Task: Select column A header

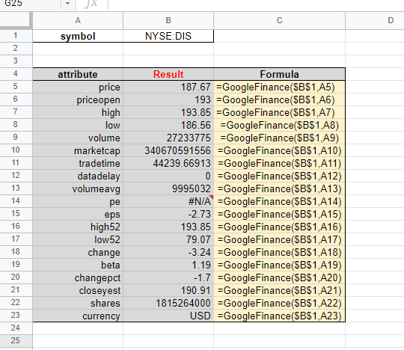Action: click(x=78, y=20)
